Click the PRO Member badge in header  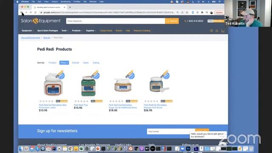point(215,21)
